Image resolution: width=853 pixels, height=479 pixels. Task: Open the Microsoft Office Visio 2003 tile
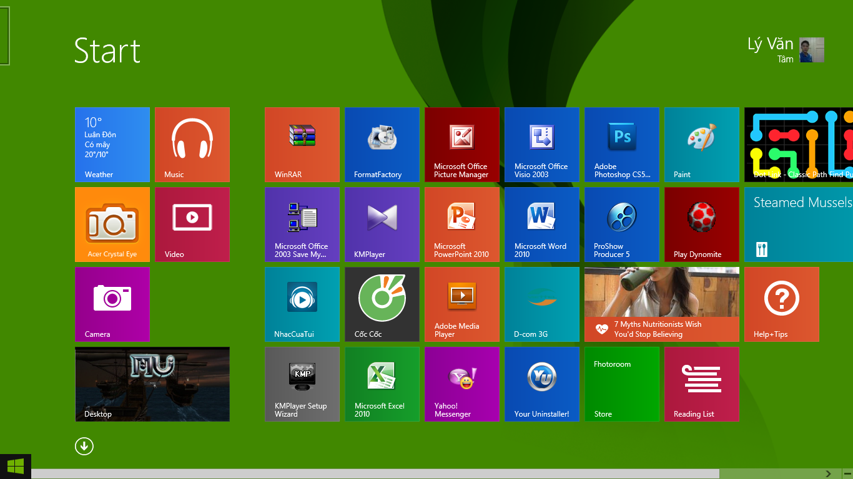click(x=542, y=145)
